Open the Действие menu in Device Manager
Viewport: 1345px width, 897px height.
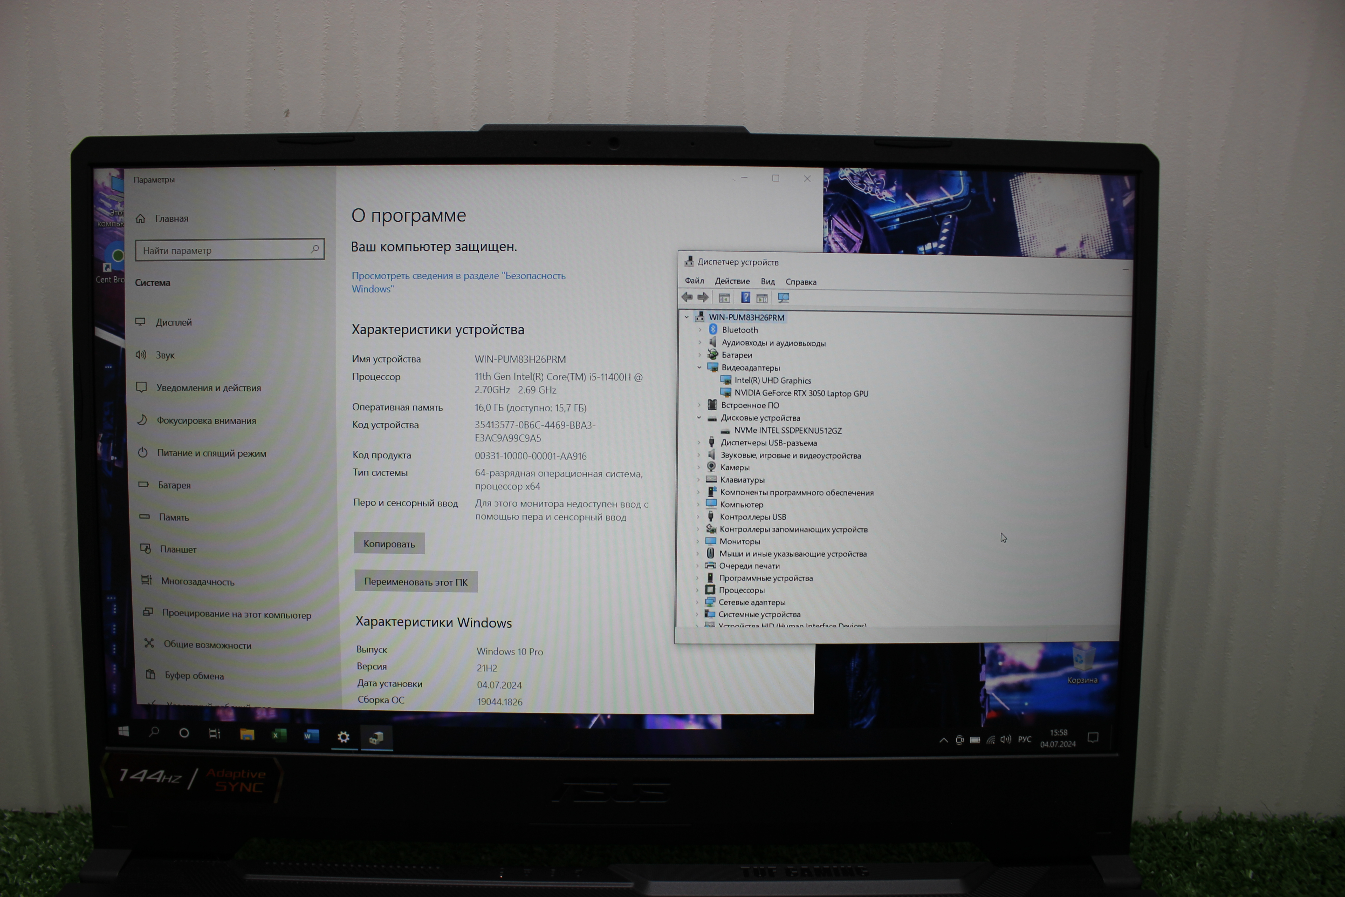(x=732, y=281)
